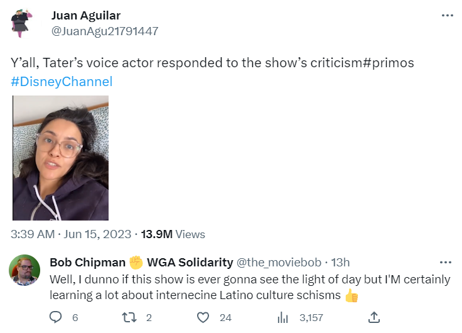Click the 13h reply timestamp
Screen dimensions: 462x333
pos(340,262)
